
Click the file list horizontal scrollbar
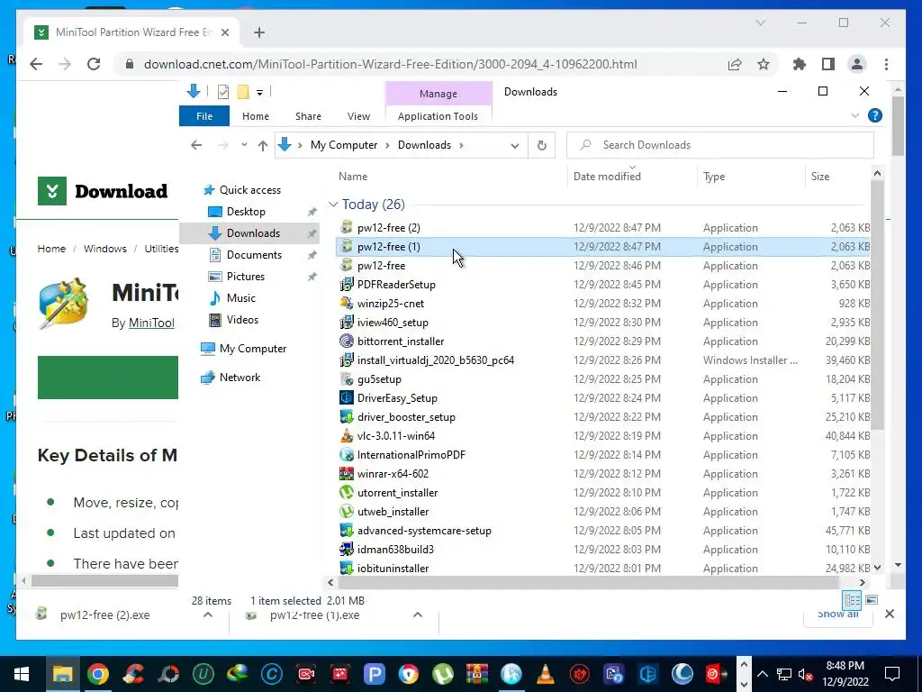click(589, 583)
